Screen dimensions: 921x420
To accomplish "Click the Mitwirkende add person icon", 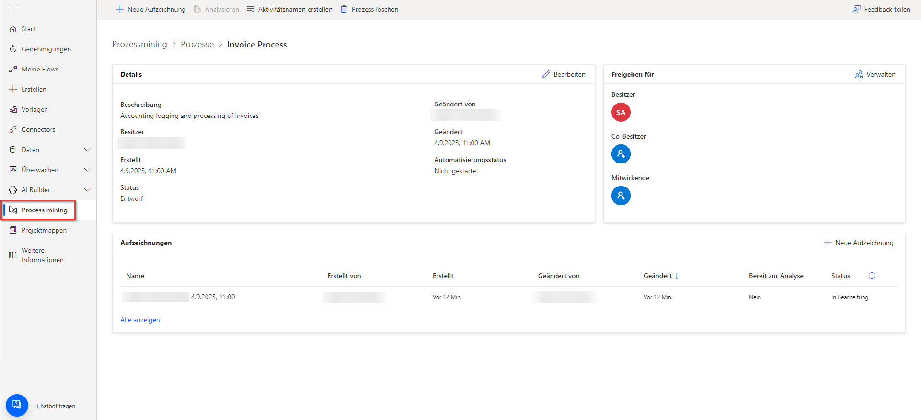I will (621, 196).
